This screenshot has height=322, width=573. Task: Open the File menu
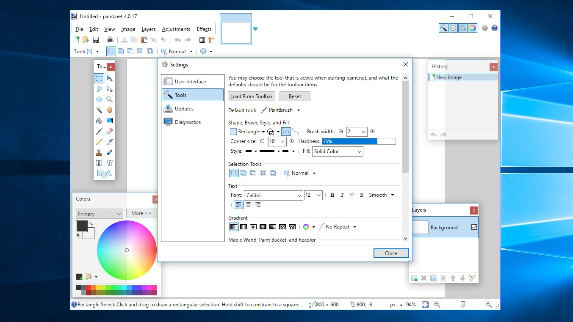tap(79, 29)
